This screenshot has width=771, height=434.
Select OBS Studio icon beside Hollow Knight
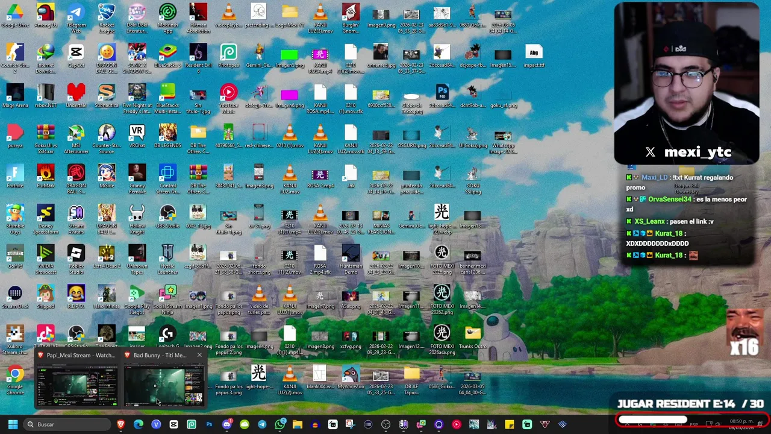coord(167,217)
